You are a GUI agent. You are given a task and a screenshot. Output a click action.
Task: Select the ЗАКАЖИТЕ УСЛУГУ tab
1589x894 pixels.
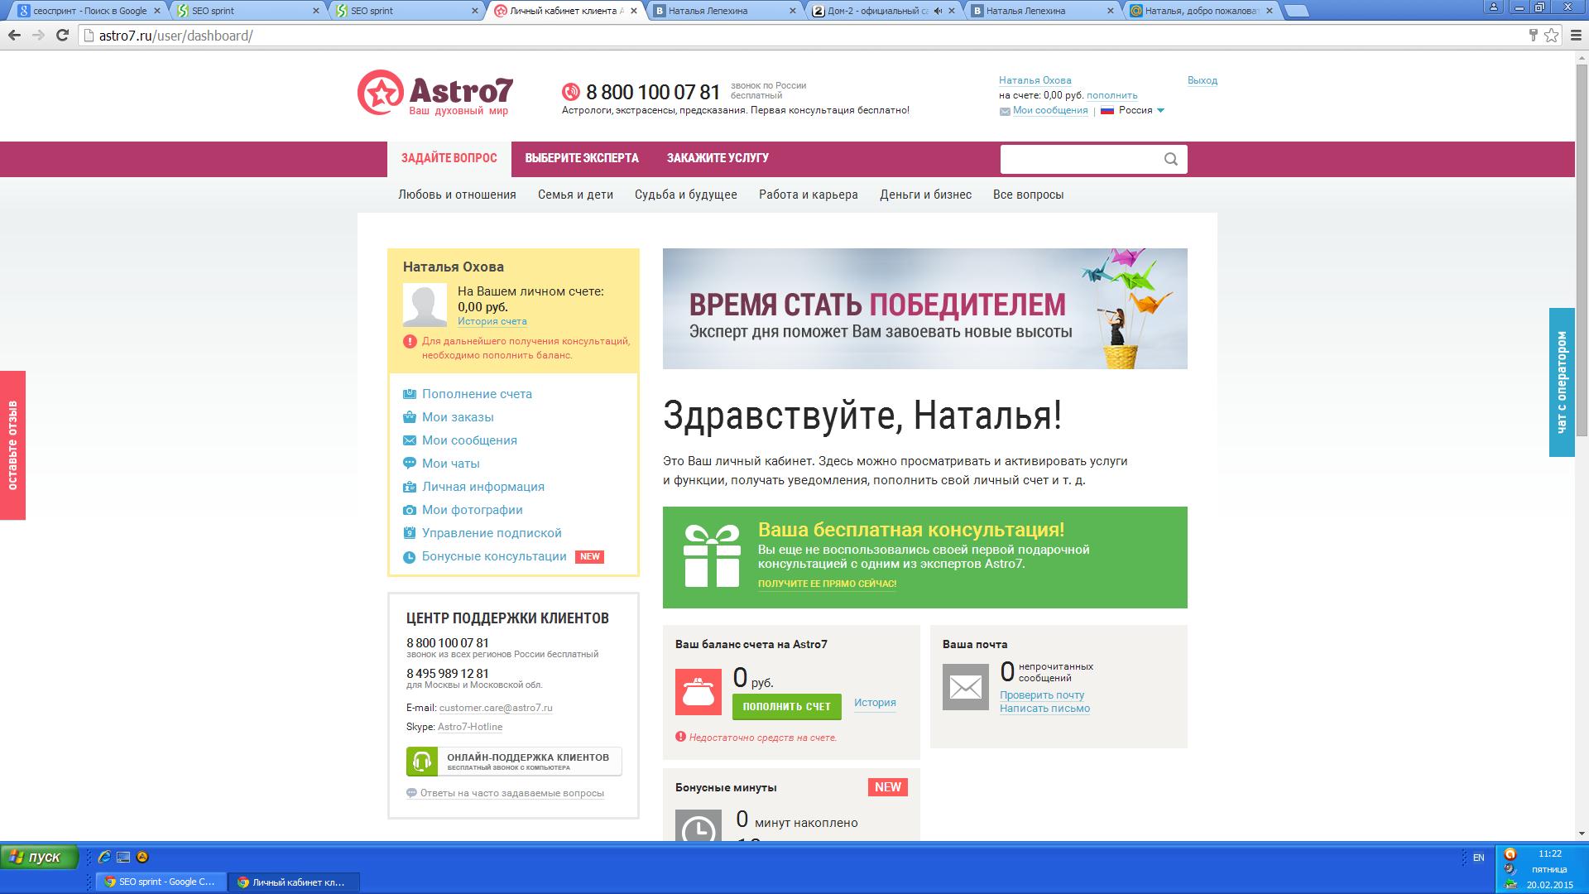pos(718,158)
